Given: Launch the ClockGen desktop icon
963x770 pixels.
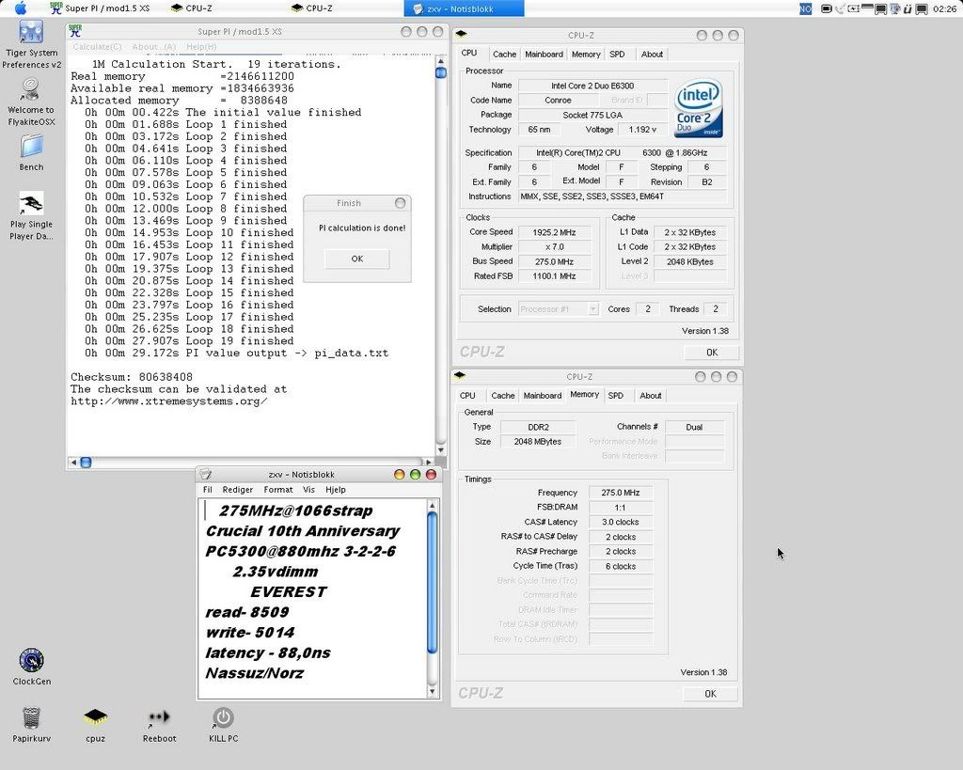Looking at the screenshot, I should [31, 660].
